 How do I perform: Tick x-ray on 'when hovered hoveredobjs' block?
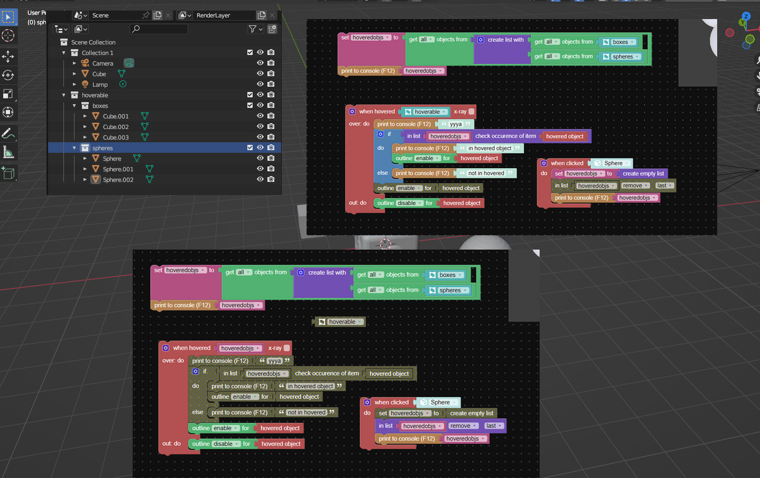(x=286, y=348)
